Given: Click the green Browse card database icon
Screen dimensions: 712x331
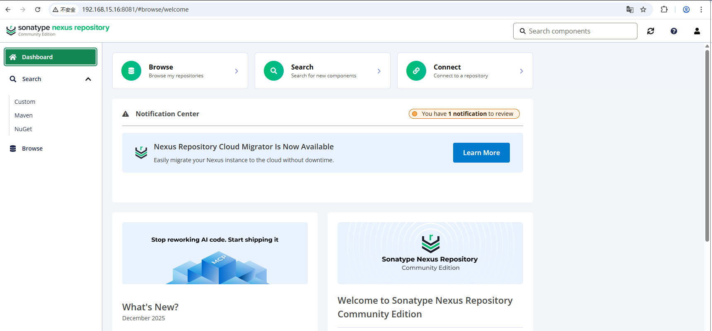Looking at the screenshot, I should click(131, 71).
